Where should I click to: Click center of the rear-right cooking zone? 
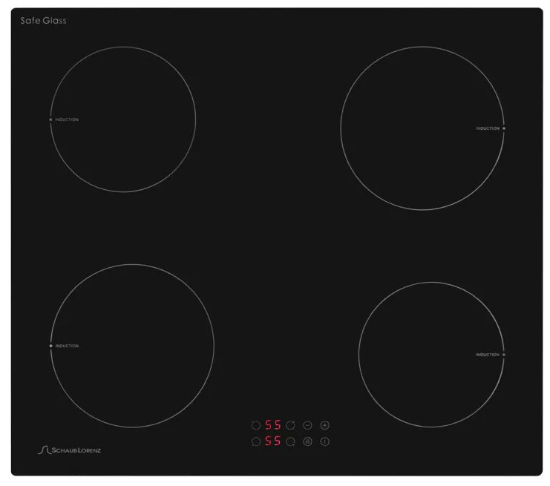coord(422,128)
